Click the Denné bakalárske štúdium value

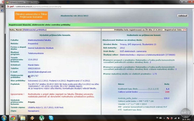(41, 48)
